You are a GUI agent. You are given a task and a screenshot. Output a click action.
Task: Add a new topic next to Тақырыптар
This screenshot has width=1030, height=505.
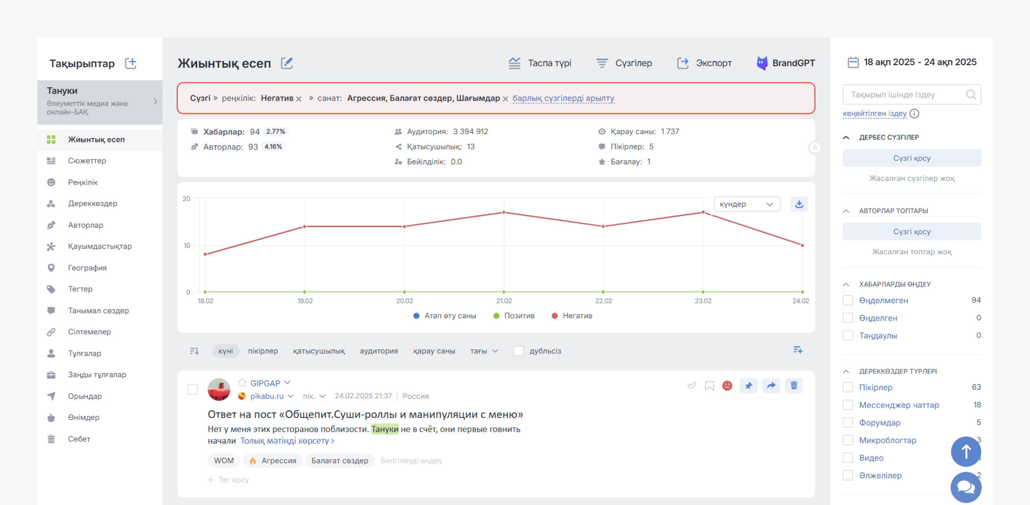[131, 63]
